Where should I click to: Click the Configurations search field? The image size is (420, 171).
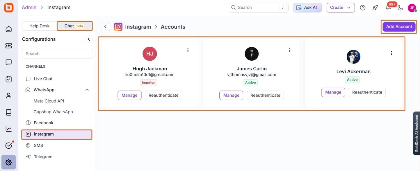click(x=58, y=54)
